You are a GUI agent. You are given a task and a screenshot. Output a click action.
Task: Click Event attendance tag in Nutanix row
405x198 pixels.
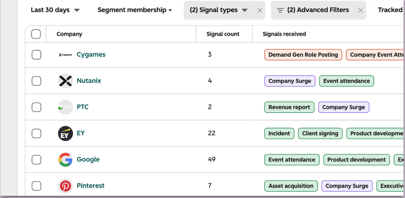[x=346, y=81]
